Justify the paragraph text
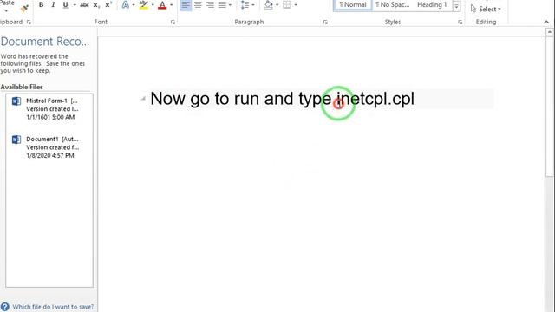This screenshot has height=312, width=555. click(222, 5)
